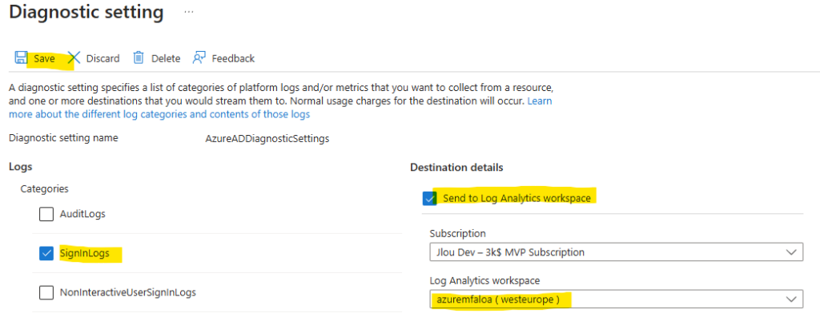Expand the Subscription dropdown arrow
Viewport: 820px width, 317px height.
[x=790, y=252]
